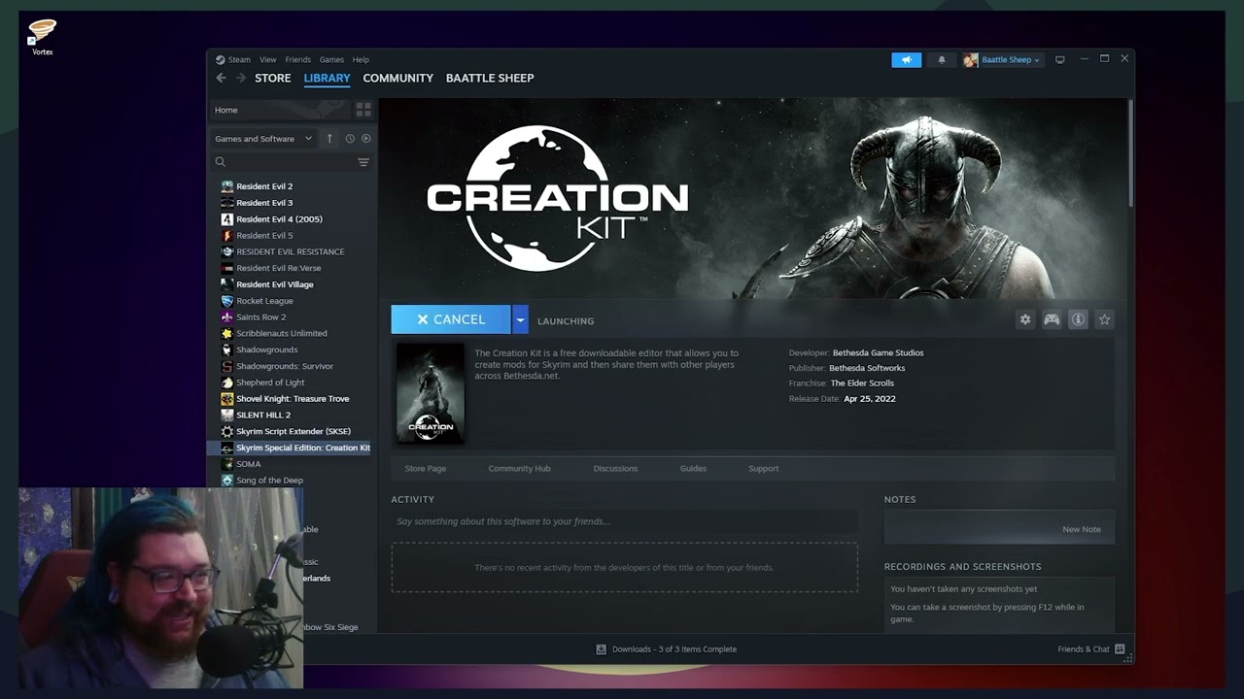Open the notifications bell
1244x699 pixels.
pos(941,59)
